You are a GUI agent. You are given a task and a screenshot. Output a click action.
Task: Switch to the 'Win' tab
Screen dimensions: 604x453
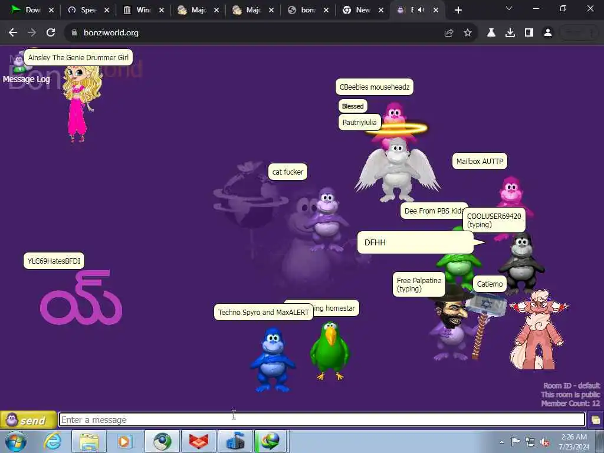point(143,10)
